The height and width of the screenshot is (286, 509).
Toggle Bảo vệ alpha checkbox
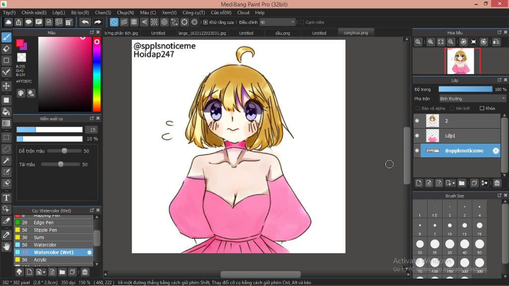click(418, 108)
